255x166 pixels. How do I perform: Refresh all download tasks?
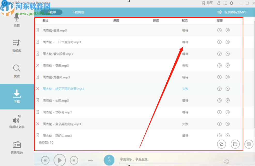[x=221, y=144]
